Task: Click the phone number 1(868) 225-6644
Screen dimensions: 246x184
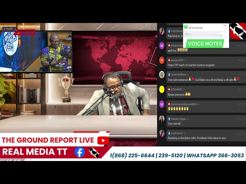Action: [132, 156]
